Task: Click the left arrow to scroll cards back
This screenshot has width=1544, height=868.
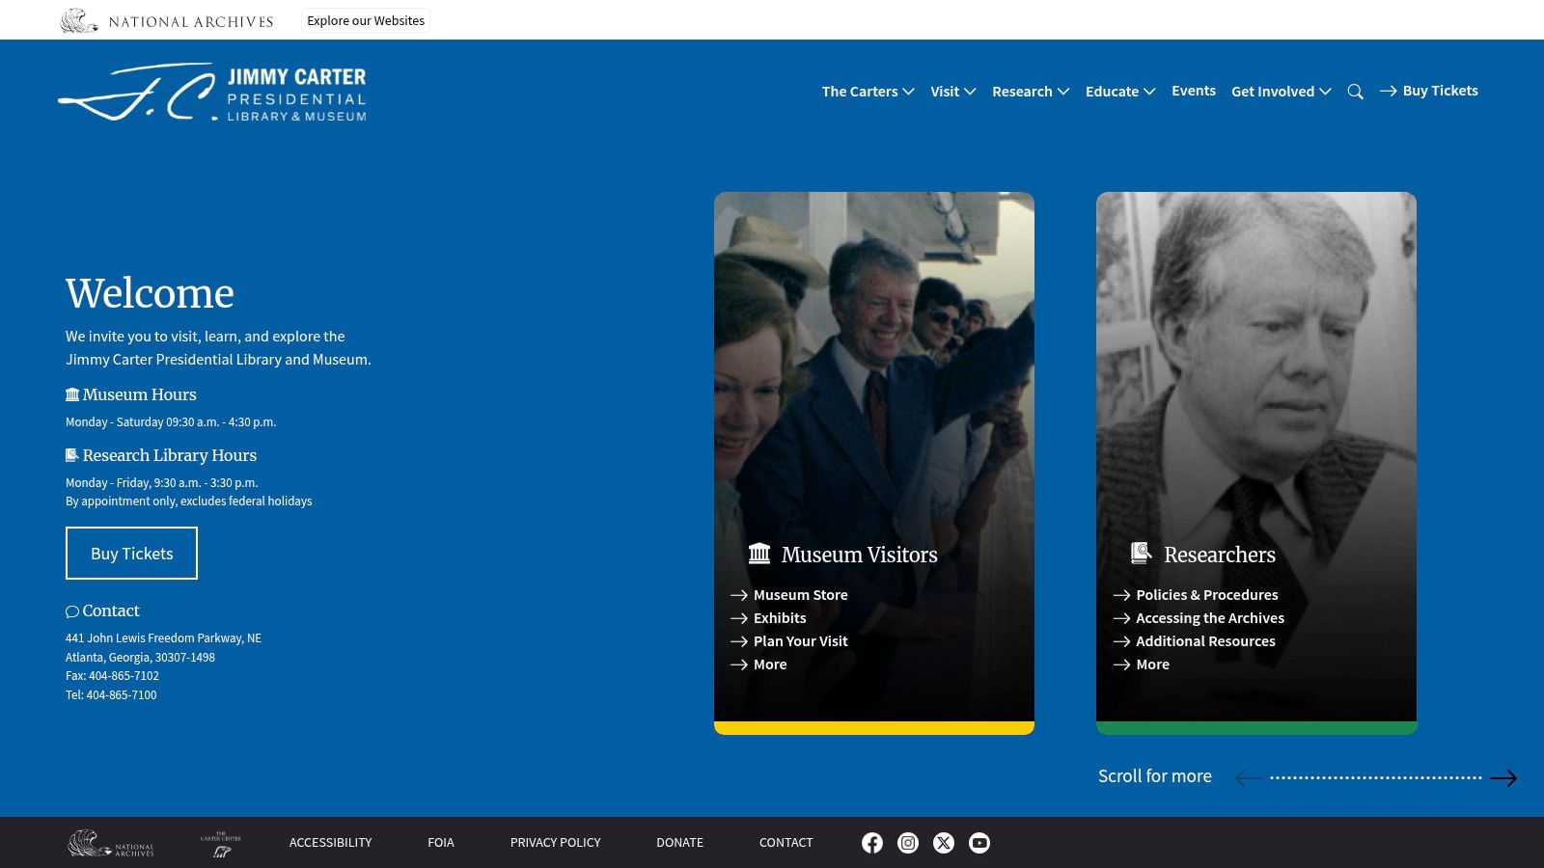Action: pyautogui.click(x=1249, y=778)
